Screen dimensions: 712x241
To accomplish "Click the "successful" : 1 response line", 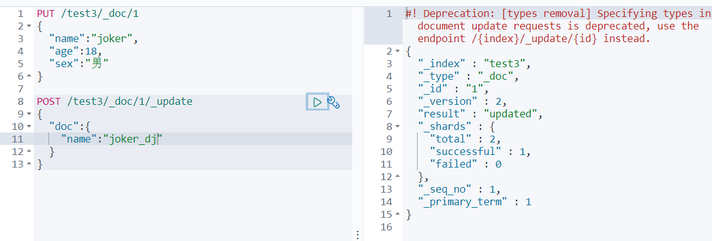I will coord(480,152).
